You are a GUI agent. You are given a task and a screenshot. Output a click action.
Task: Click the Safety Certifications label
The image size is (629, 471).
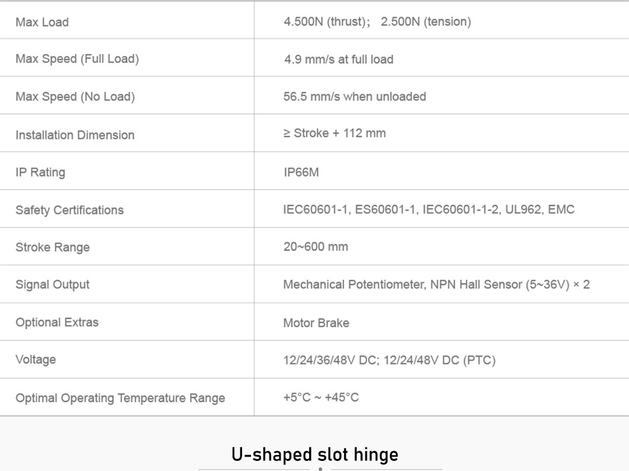[69, 210]
